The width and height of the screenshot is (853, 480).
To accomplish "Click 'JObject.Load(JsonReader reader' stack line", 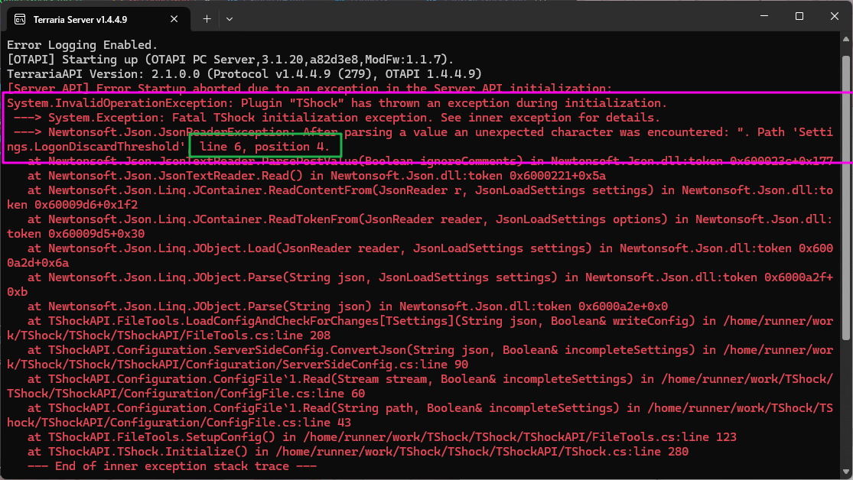I will click(x=420, y=255).
